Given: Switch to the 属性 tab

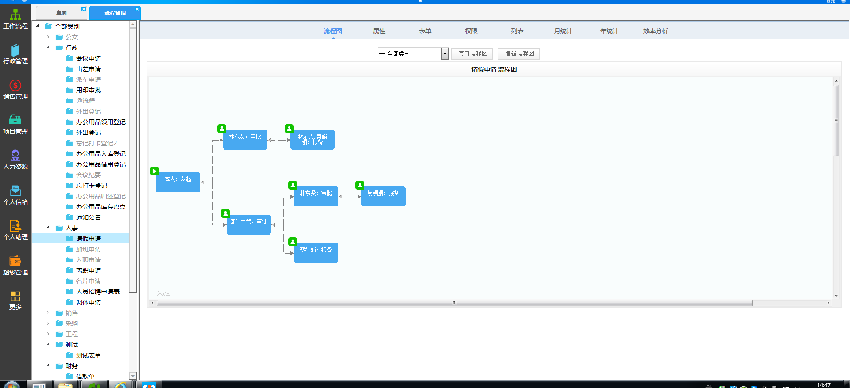Looking at the screenshot, I should pyautogui.click(x=379, y=31).
